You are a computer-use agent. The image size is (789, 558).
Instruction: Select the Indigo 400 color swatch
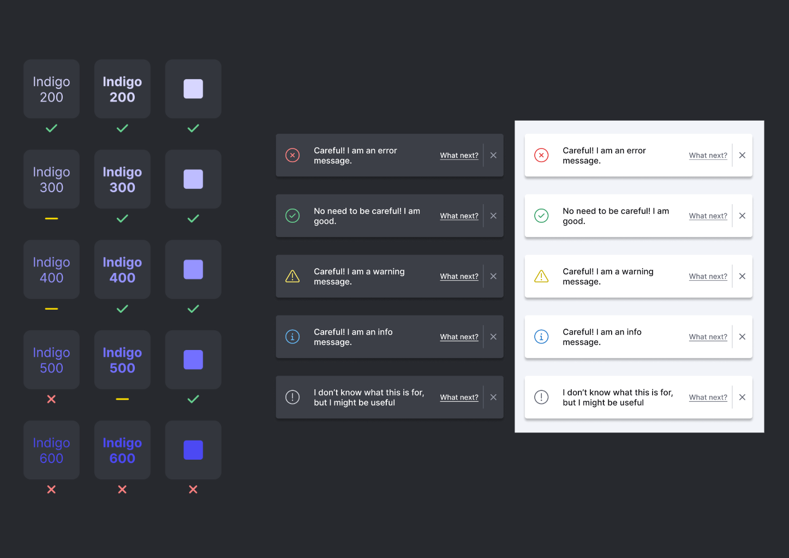[x=193, y=269]
